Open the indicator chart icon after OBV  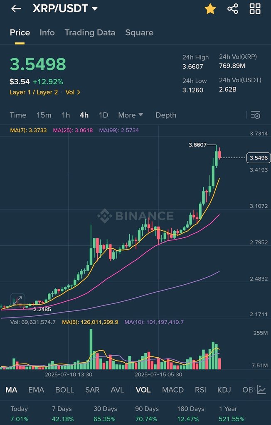261,390
